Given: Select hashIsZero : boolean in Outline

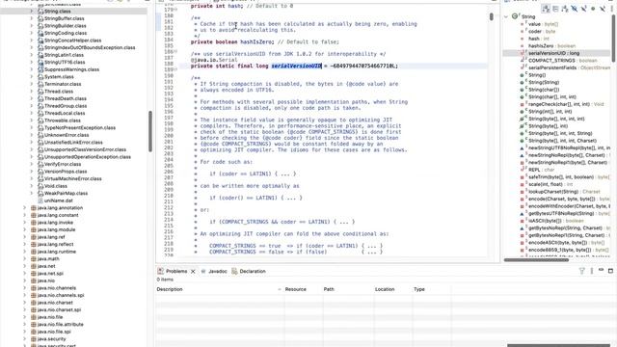Looking at the screenshot, I should coord(551,46).
